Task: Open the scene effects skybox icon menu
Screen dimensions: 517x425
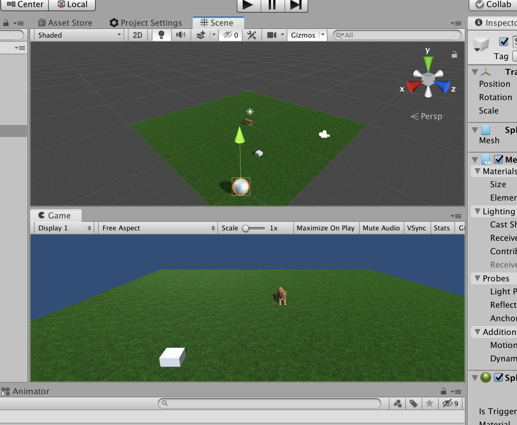Action: [201, 35]
